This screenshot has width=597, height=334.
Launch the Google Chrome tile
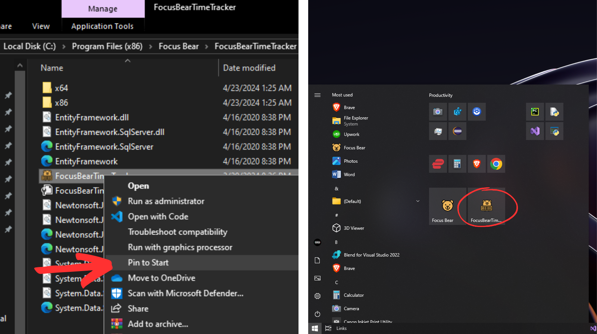pos(496,164)
